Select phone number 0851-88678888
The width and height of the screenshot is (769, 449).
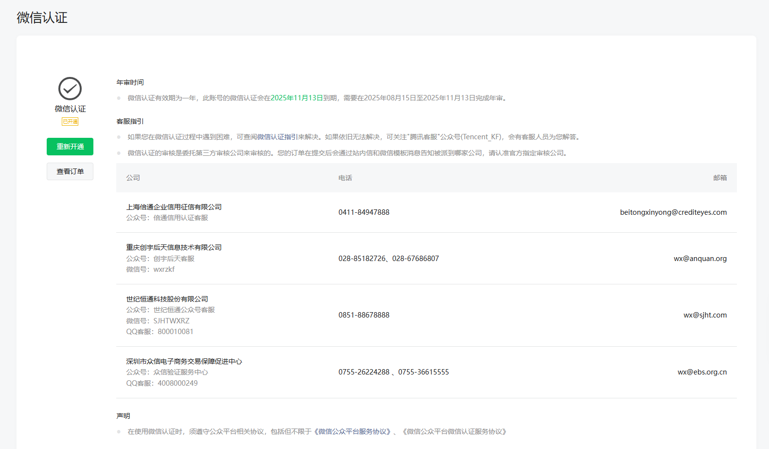[364, 315]
